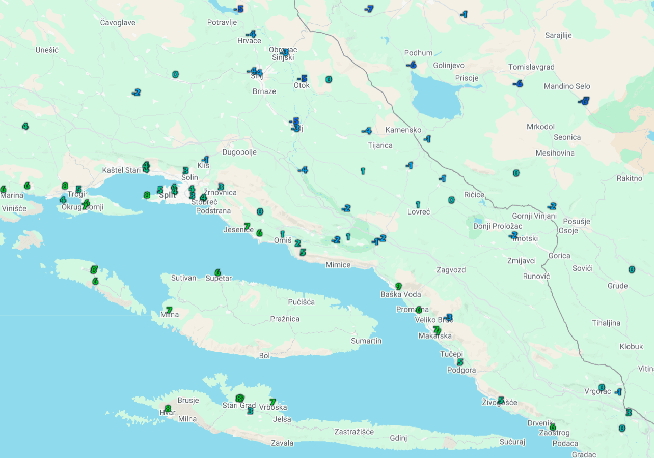Select the -6 marker below Tomislavgrad
The width and height of the screenshot is (654, 458).
518,83
